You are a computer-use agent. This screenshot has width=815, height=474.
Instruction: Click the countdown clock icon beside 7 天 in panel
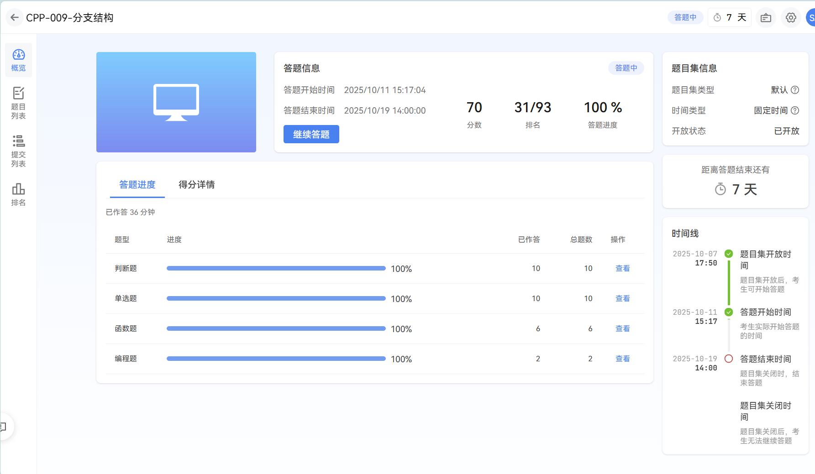[x=720, y=189]
